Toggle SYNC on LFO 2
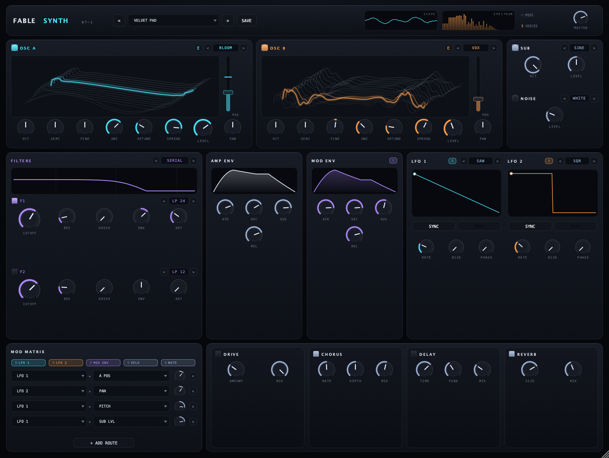Image resolution: width=609 pixels, height=458 pixels. tap(530, 227)
